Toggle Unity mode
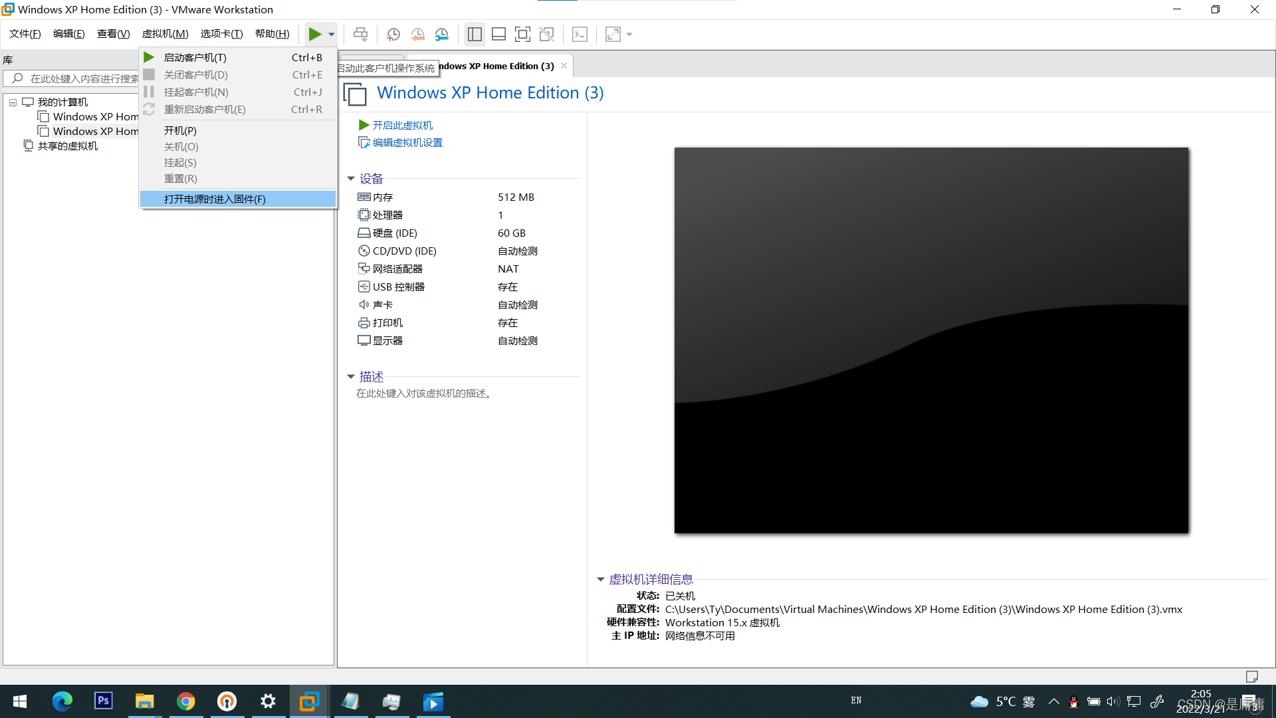Image resolution: width=1276 pixels, height=718 pixels. coord(547,34)
